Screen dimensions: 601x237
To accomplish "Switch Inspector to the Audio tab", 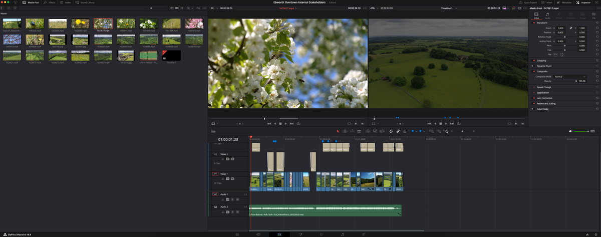I will 547,16.
